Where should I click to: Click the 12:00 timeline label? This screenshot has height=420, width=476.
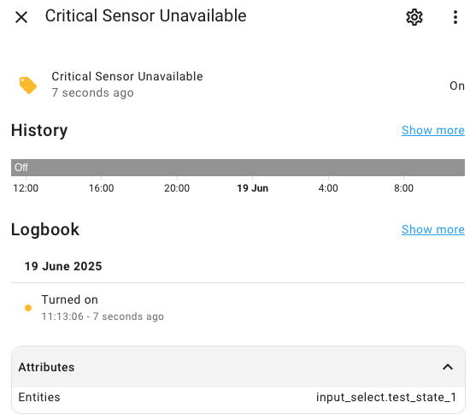(26, 188)
